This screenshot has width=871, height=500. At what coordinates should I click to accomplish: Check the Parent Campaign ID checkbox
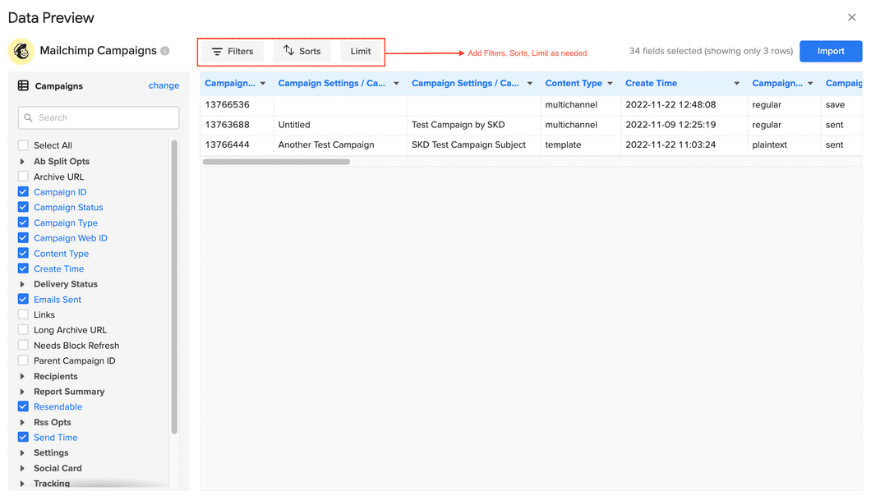(x=23, y=360)
